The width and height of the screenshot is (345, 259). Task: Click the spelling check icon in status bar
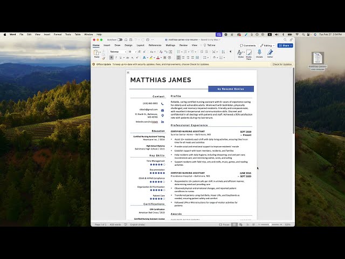click(x=126, y=224)
